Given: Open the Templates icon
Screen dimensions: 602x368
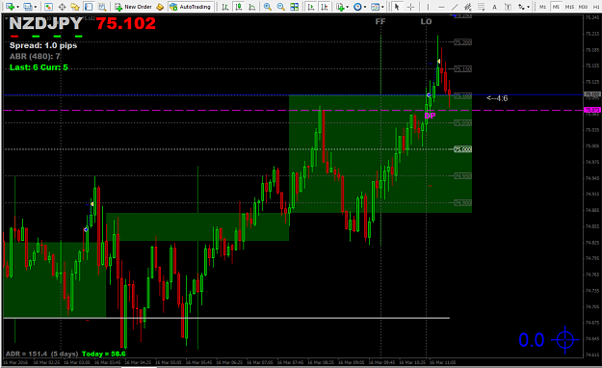Looking at the screenshot, I should tap(375, 7).
